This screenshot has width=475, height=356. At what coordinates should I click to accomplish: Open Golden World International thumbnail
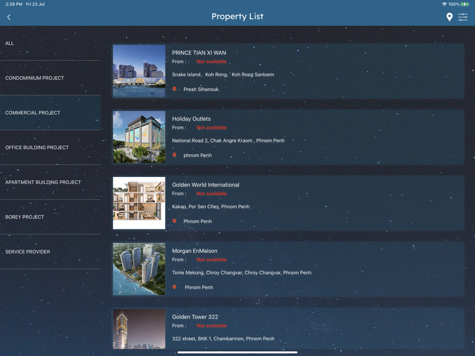coord(139,203)
